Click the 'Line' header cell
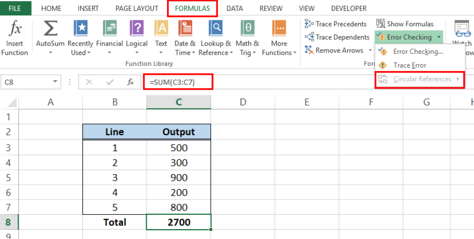This screenshot has height=239, width=474. (x=115, y=132)
